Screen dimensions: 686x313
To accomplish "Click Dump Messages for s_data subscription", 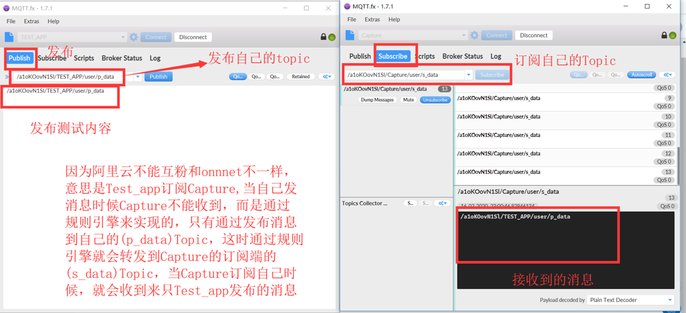I will (377, 99).
